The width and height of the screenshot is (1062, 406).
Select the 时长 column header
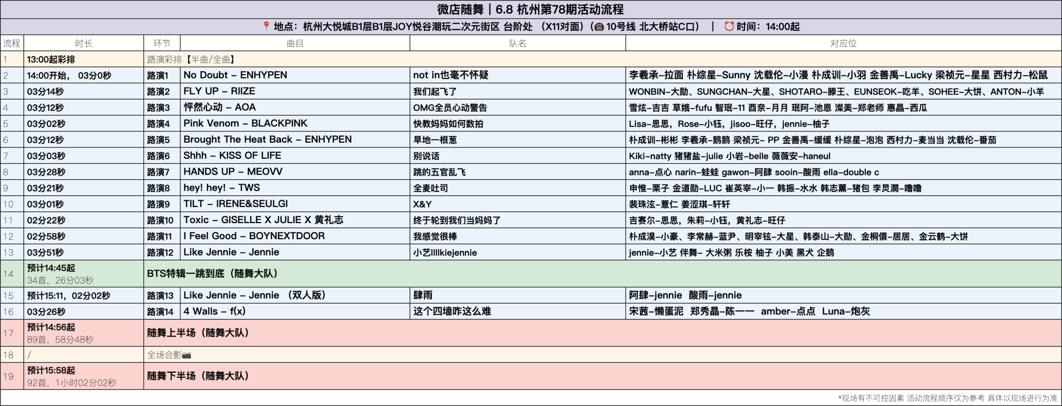click(x=83, y=43)
